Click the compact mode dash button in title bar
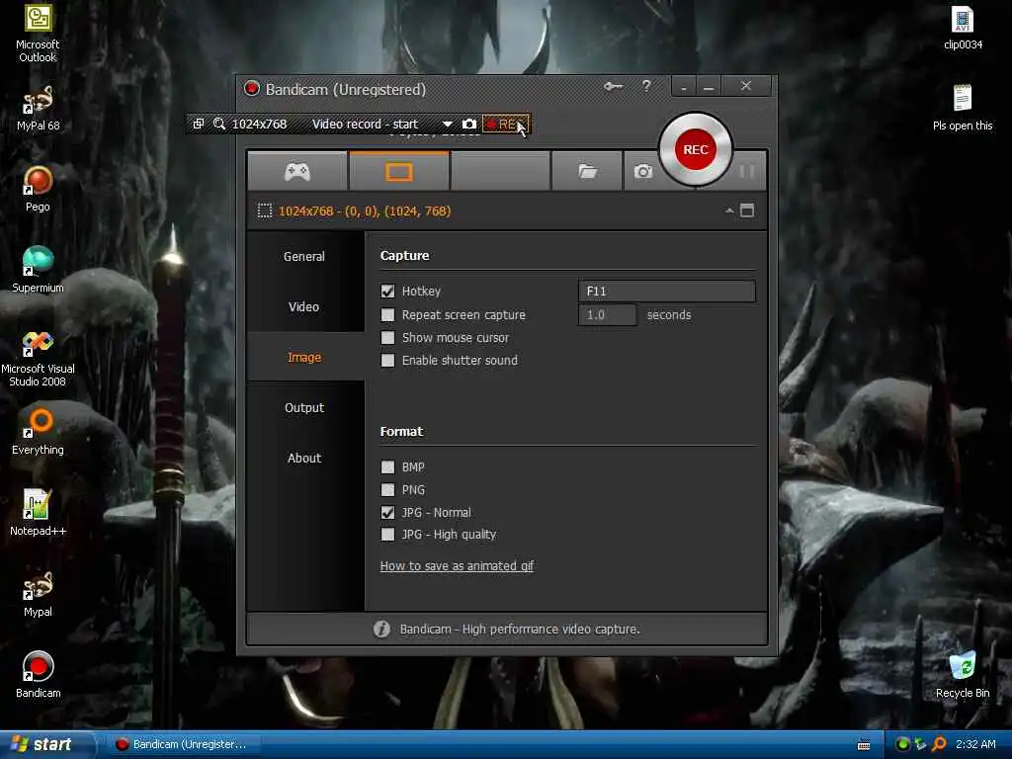 point(684,87)
